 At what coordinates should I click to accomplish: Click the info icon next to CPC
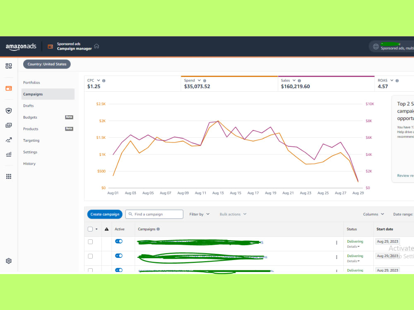[x=104, y=81]
